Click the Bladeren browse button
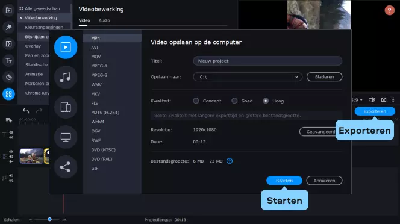This screenshot has height=224, width=400. (324, 77)
